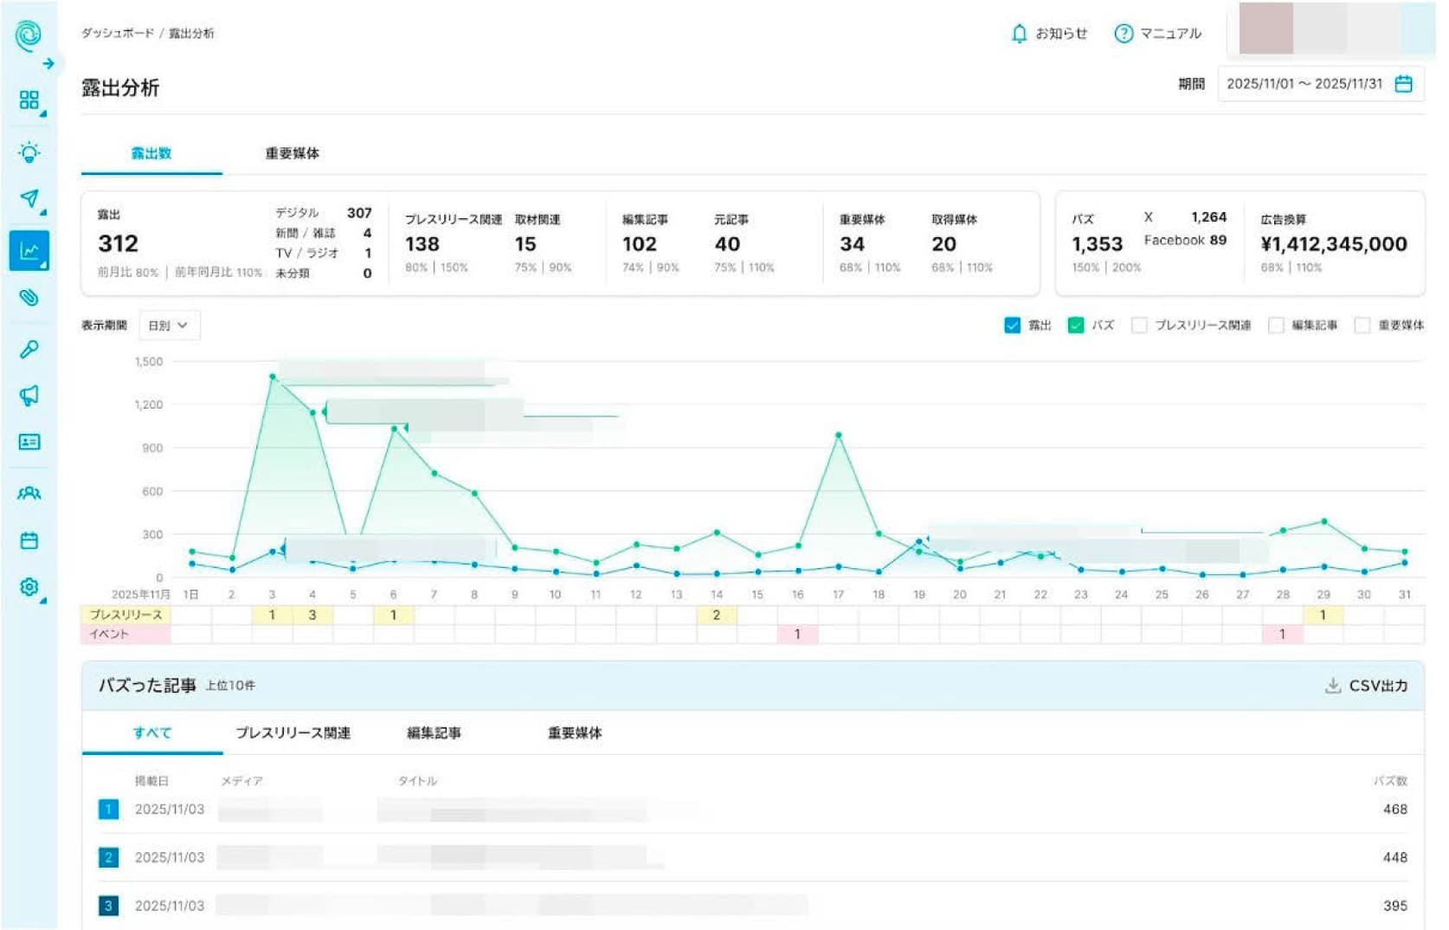Viewport: 1449px width, 930px height.
Task: Click the megaphone icon in sidebar
Action: pos(29,396)
